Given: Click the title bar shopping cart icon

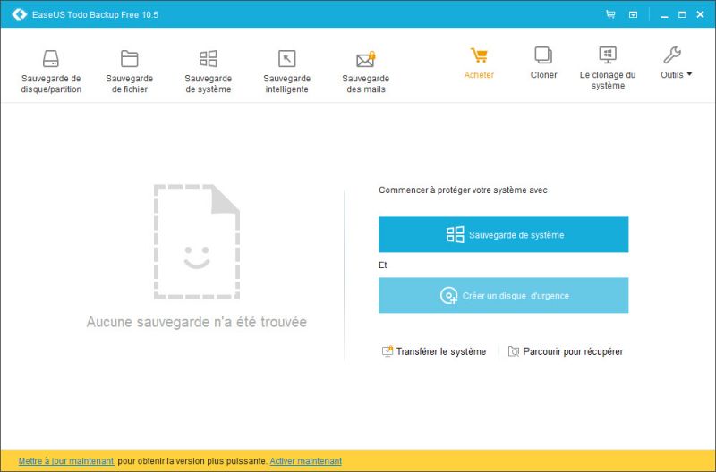Looking at the screenshot, I should click(x=610, y=14).
